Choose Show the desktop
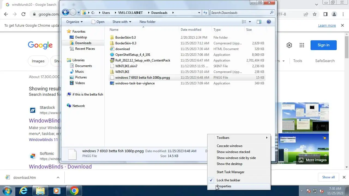 point(239,164)
